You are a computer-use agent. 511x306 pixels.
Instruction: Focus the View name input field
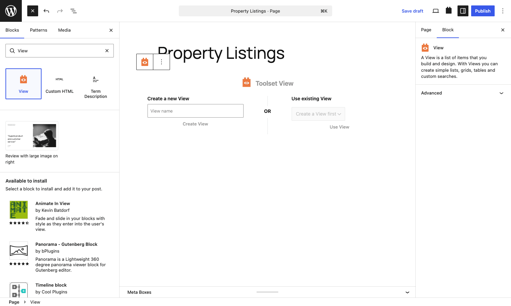pos(196,111)
